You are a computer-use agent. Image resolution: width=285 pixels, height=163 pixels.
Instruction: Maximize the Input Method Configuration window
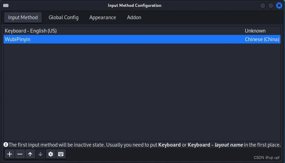tap(271, 5)
